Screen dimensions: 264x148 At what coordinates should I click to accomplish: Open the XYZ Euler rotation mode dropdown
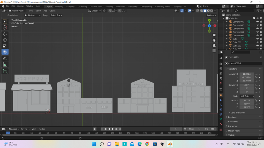[x=246, y=96]
